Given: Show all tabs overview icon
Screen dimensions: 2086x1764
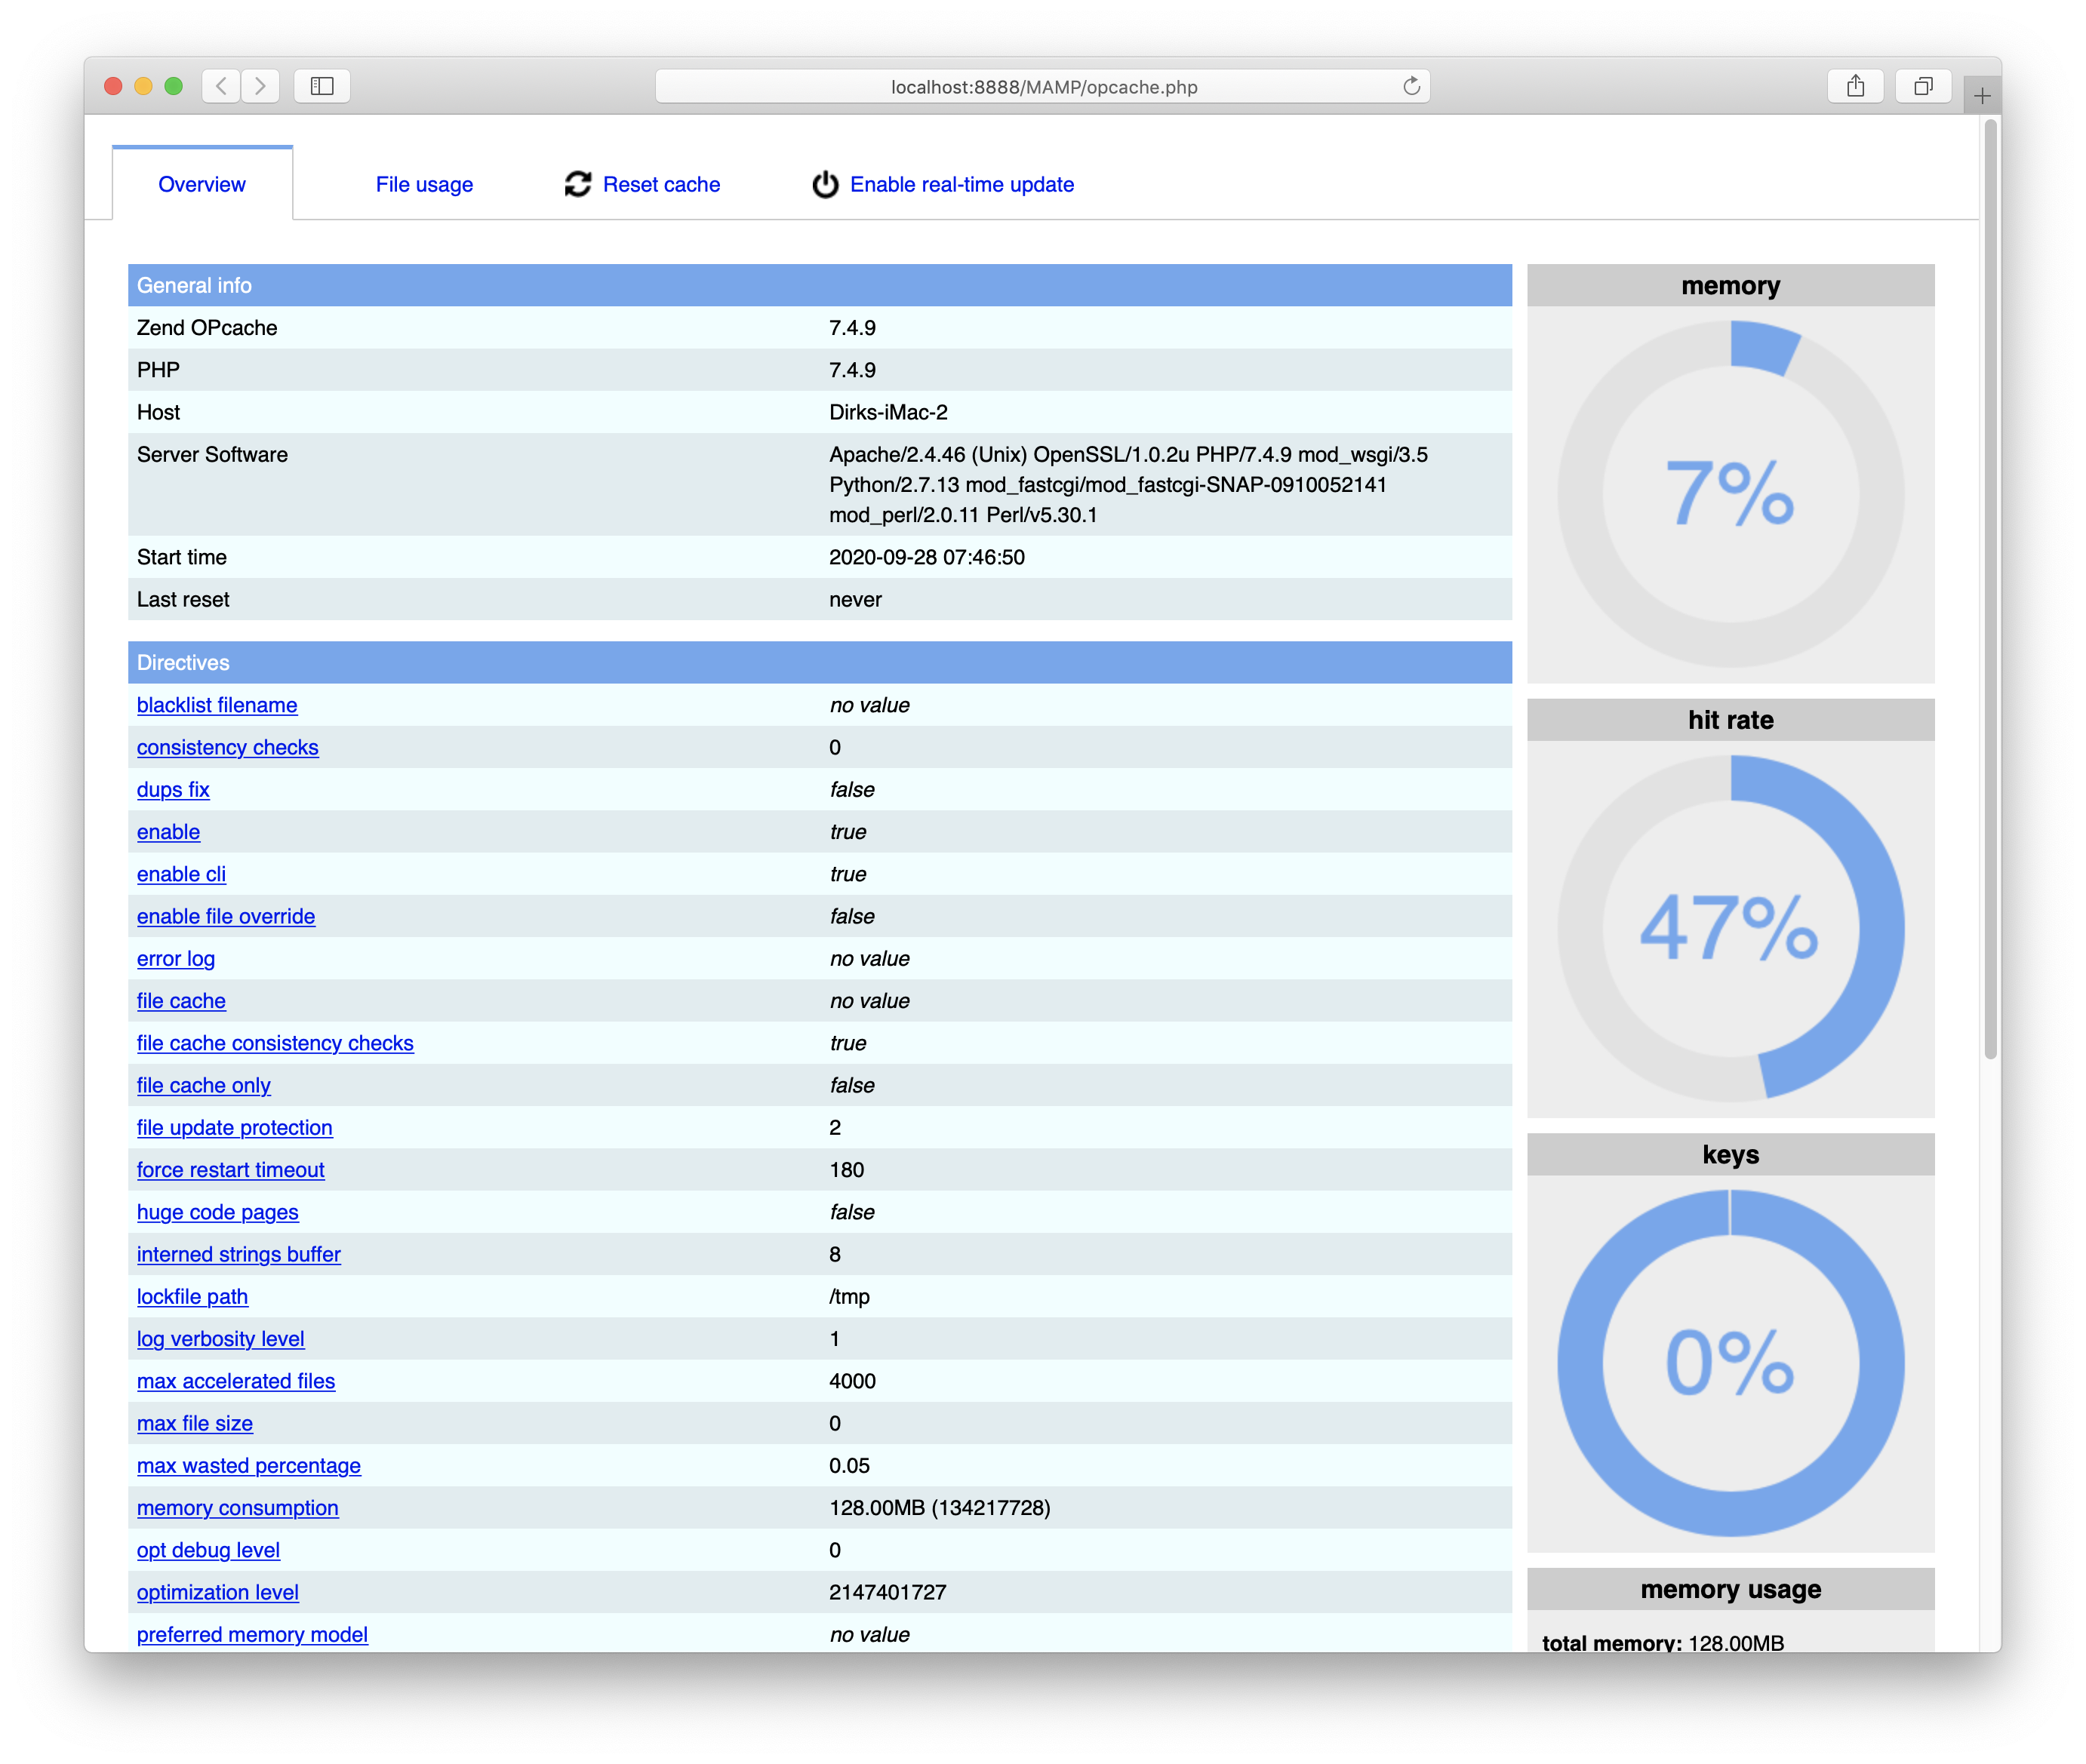Looking at the screenshot, I should coord(1922,86).
